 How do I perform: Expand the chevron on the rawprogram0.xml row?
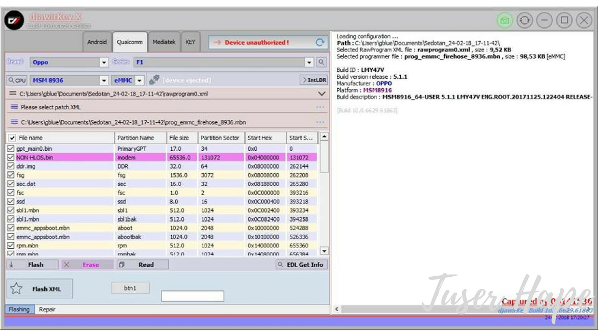(x=321, y=94)
